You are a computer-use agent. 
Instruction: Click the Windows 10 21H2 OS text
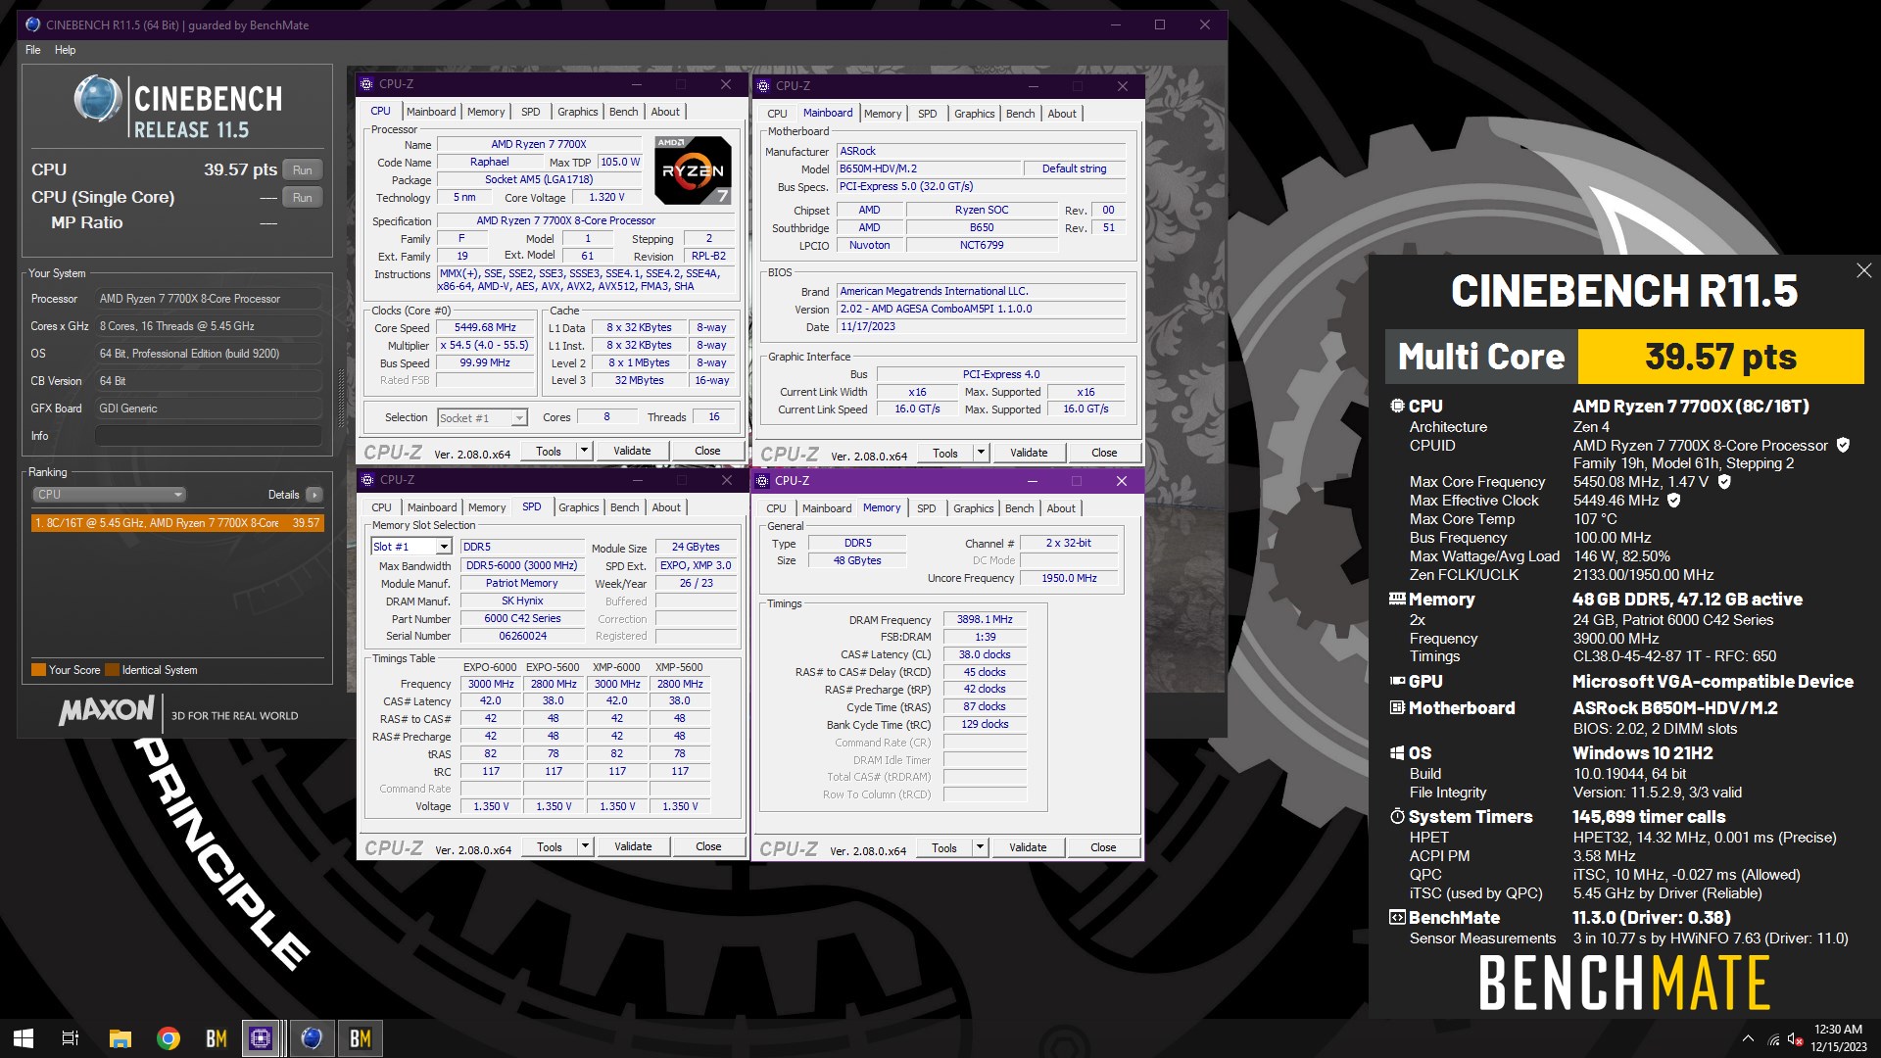point(1643,753)
